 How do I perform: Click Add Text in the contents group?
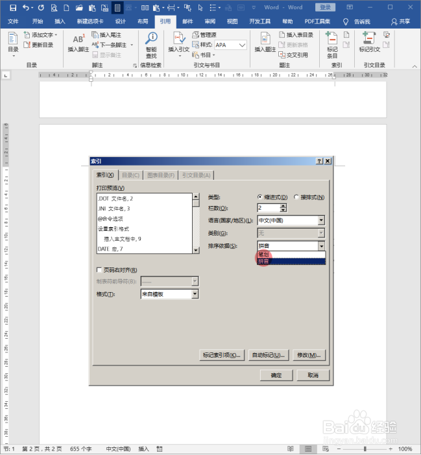[x=40, y=35]
